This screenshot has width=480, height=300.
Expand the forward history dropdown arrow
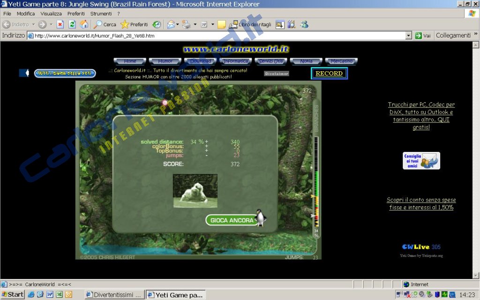[51, 24]
